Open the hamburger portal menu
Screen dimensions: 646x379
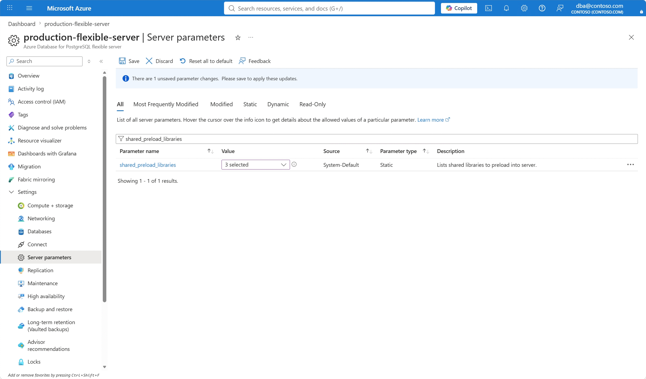pyautogui.click(x=29, y=8)
